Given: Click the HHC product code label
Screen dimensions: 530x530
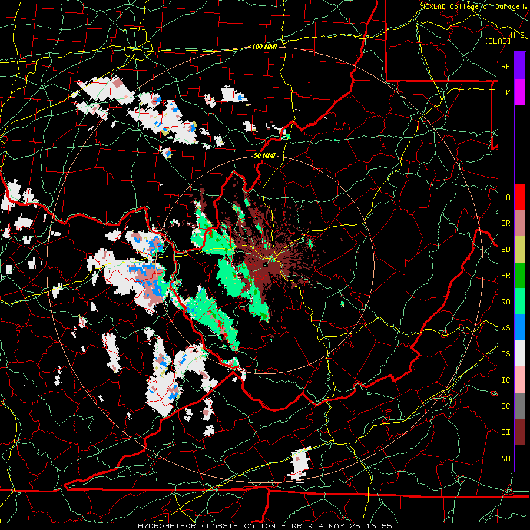Looking at the screenshot, I should pos(518,35).
